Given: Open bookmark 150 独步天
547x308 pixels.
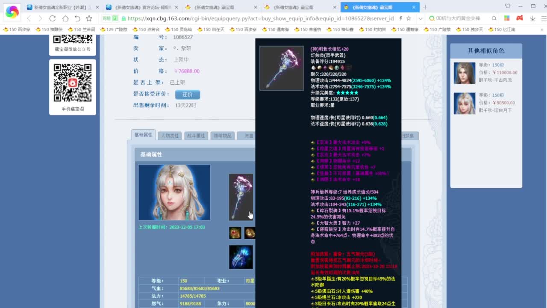Looking at the screenshot, I should [469, 30].
